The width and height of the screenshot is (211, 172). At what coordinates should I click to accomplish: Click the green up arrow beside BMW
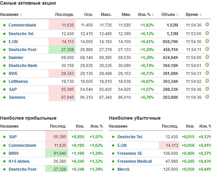click(4, 153)
